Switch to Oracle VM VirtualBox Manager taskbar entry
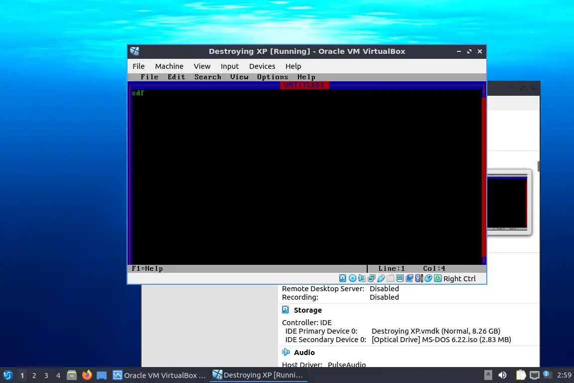Image resolution: width=574 pixels, height=383 pixels. point(159,376)
